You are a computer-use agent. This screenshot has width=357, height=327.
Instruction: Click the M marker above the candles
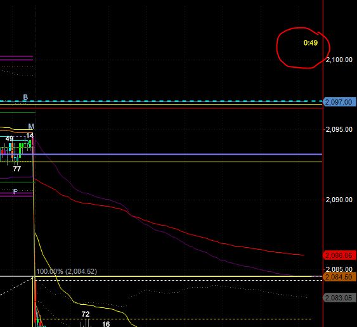[31, 126]
